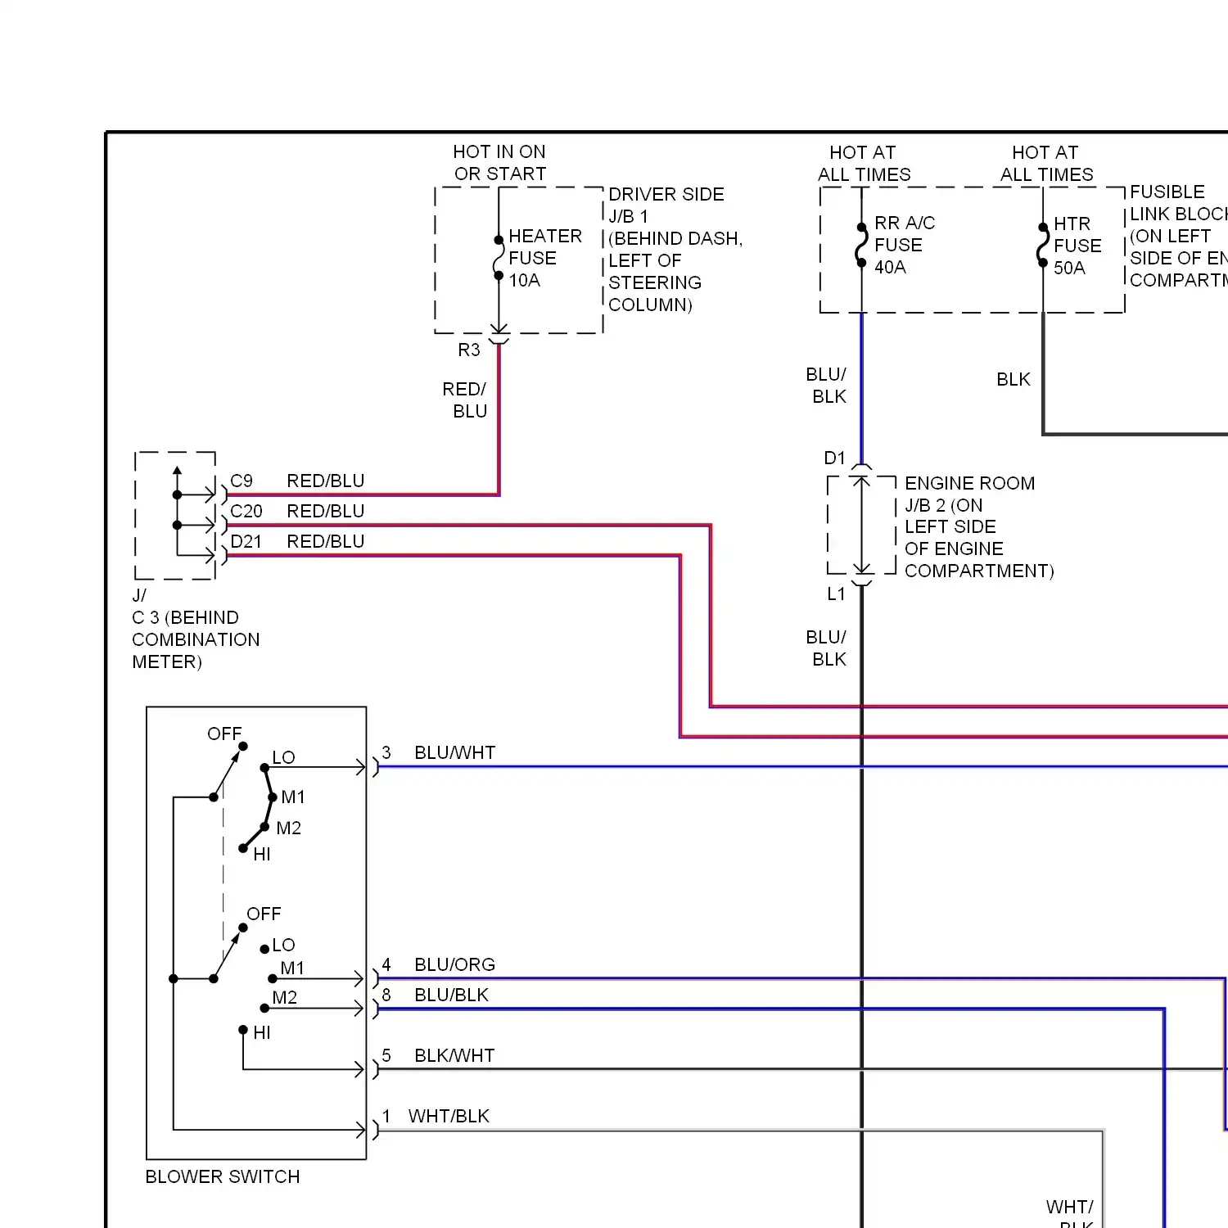This screenshot has width=1228, height=1228.
Task: Select the ENGINE ROOM J/B 2 description
Action: (979, 526)
